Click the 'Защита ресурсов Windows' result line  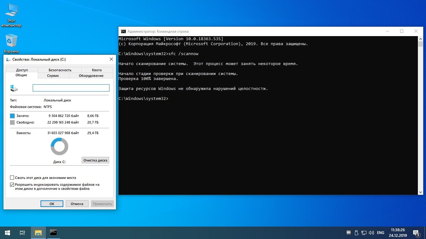(193, 89)
